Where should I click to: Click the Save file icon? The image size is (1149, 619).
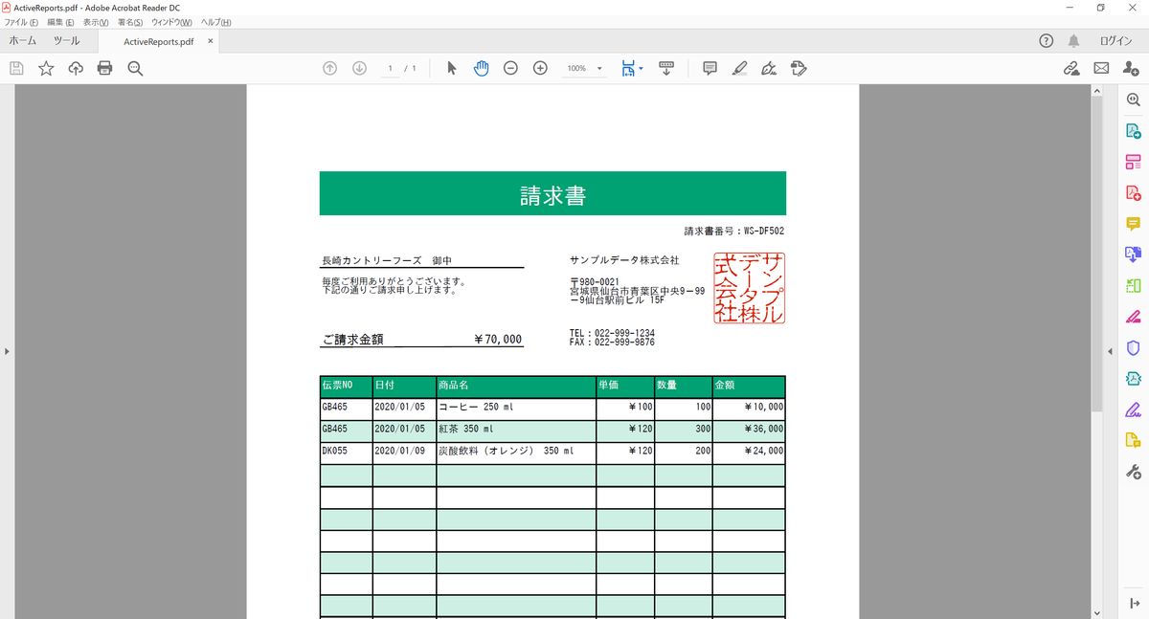click(16, 68)
